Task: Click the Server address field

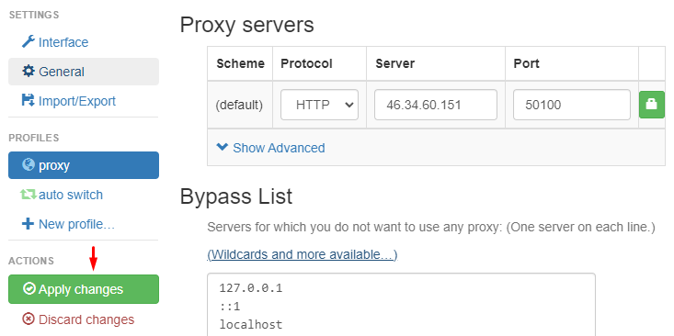Action: click(x=436, y=105)
